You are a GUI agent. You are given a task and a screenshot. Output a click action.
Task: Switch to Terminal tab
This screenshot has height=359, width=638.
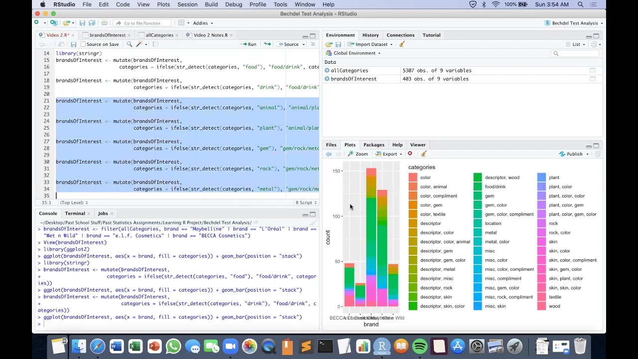75,214
